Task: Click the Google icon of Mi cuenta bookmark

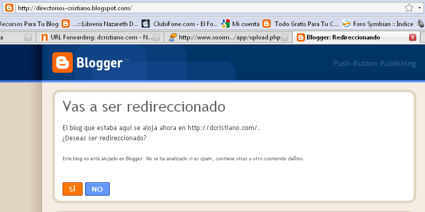Action: [226, 24]
